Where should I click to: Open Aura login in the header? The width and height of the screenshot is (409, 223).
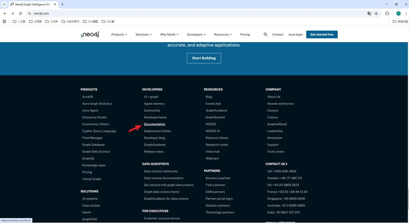pyautogui.click(x=296, y=34)
